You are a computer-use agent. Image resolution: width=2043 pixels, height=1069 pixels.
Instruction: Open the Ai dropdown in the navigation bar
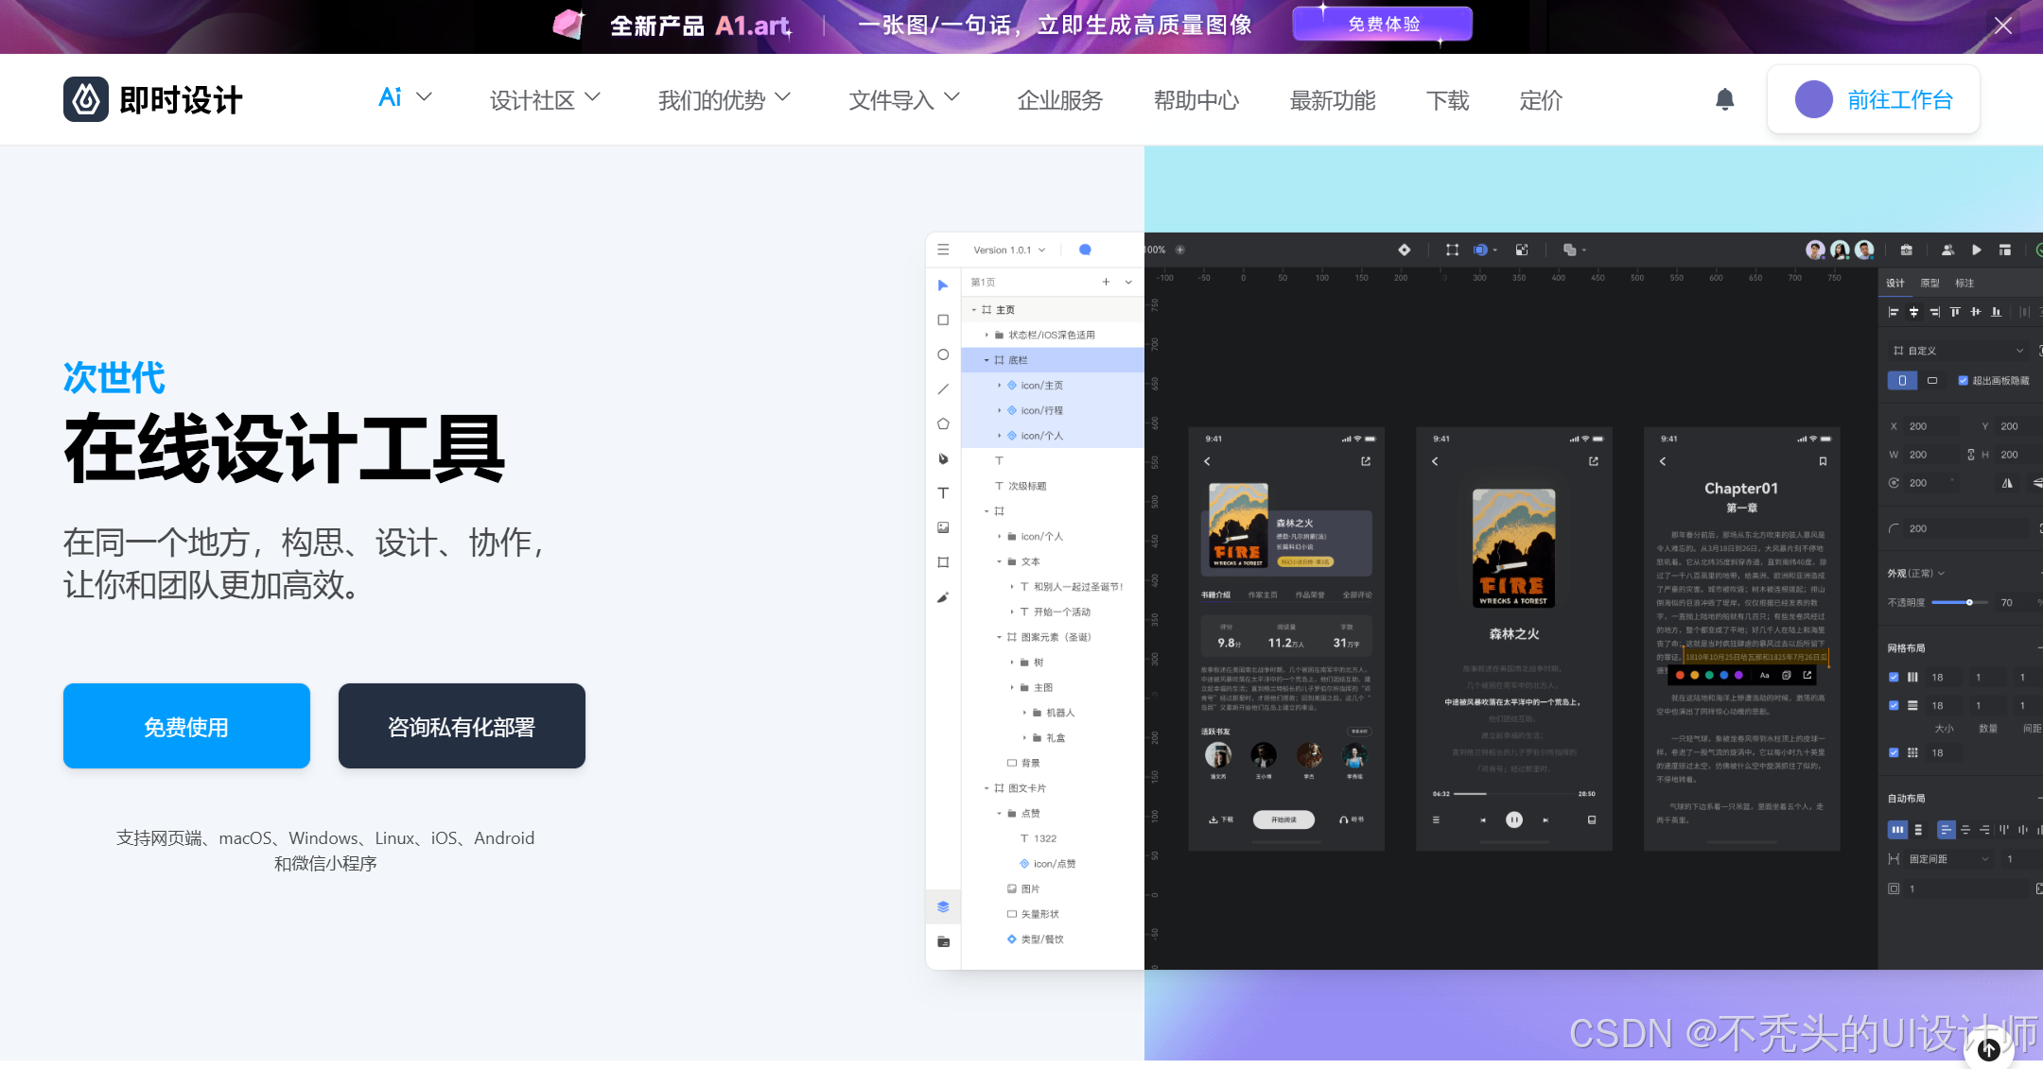tap(405, 98)
